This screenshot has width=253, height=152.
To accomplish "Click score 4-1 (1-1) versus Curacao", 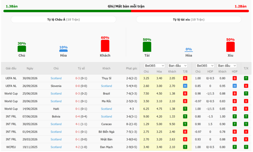I will [x=81, y=124].
